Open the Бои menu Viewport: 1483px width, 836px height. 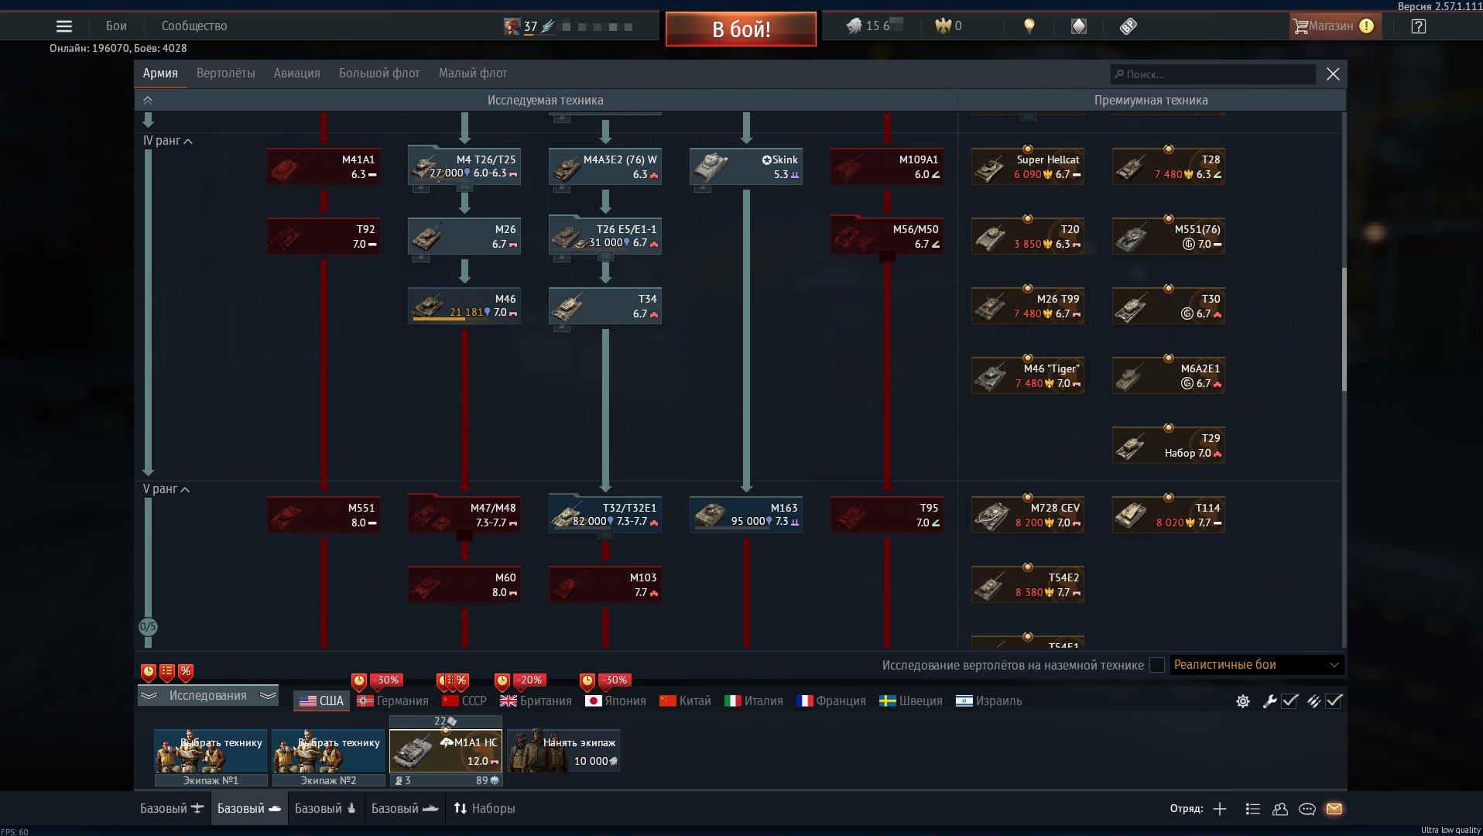(x=116, y=26)
